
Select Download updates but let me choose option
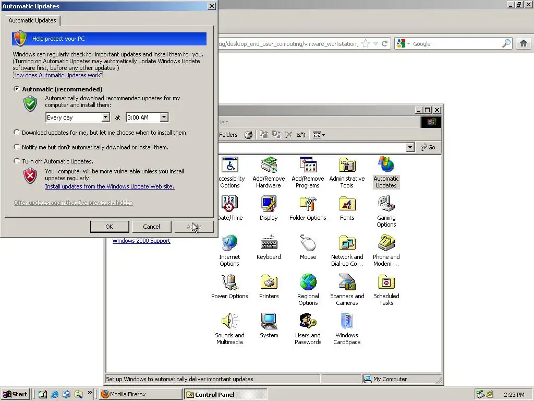[x=16, y=132]
